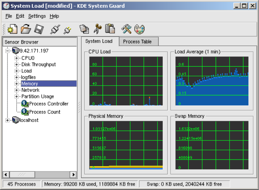Click the color palette style icon
The image size is (259, 190).
[139, 29]
